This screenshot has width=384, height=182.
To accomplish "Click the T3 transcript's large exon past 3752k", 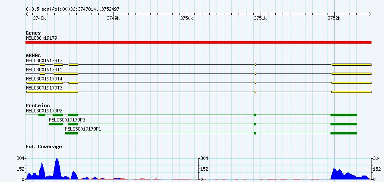I will point(351,92).
